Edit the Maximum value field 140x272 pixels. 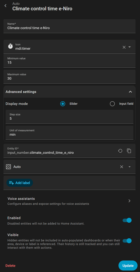(69, 76)
